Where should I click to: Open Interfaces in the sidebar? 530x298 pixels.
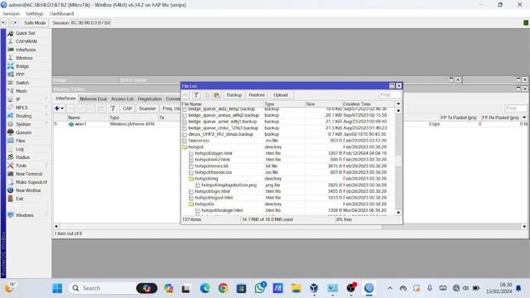[x=26, y=50]
